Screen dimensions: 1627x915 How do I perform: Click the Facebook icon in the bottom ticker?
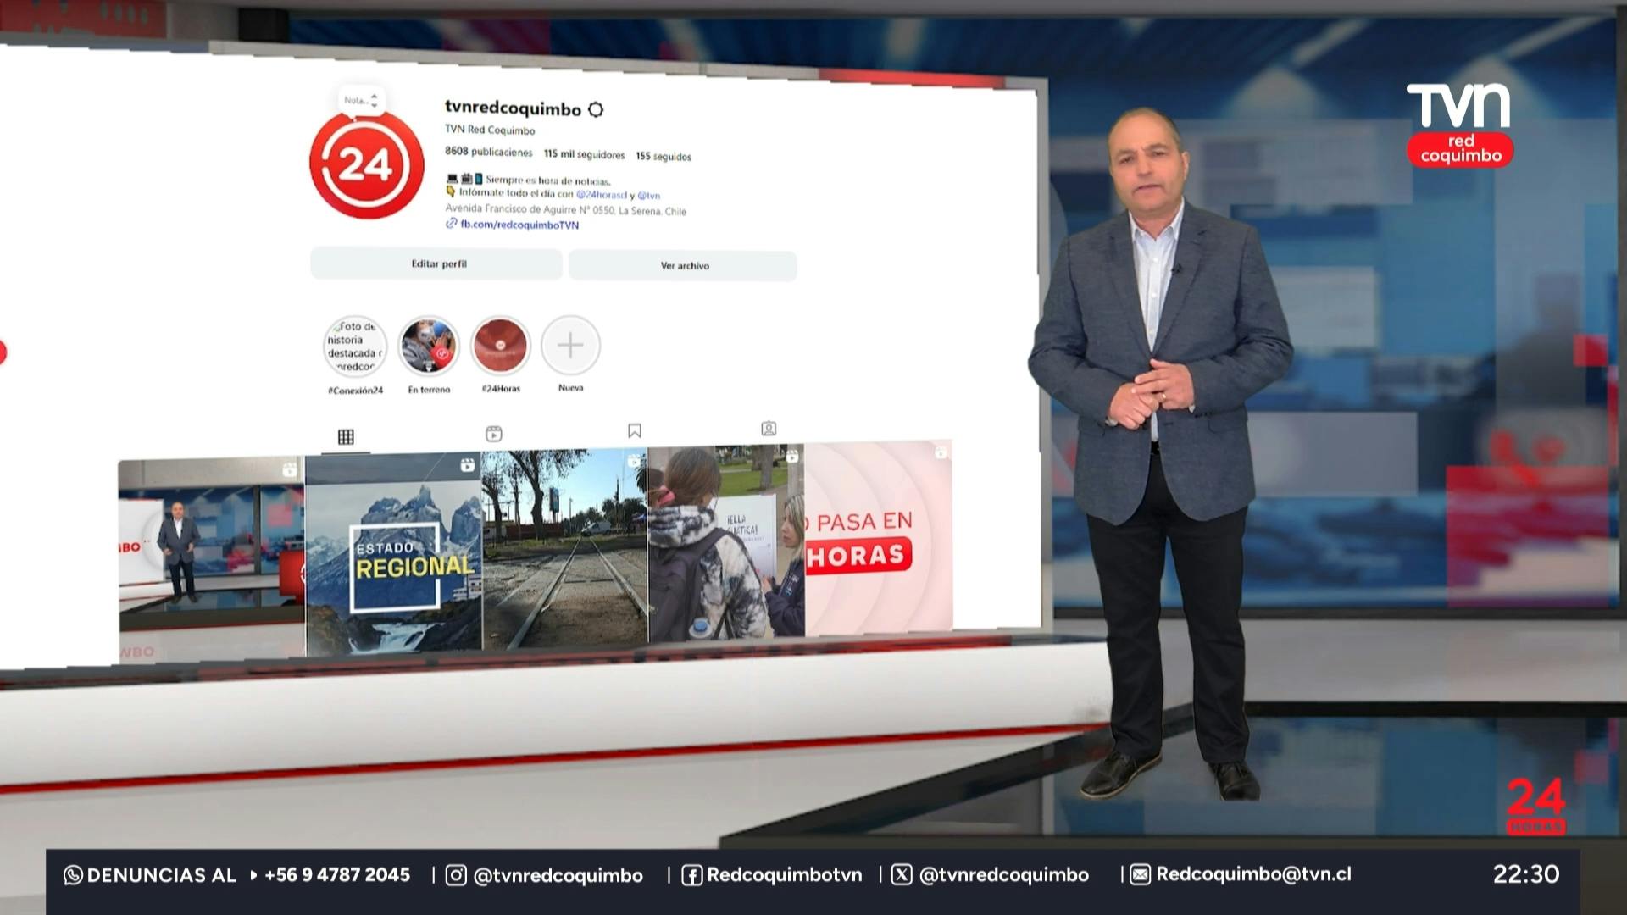coord(691,875)
